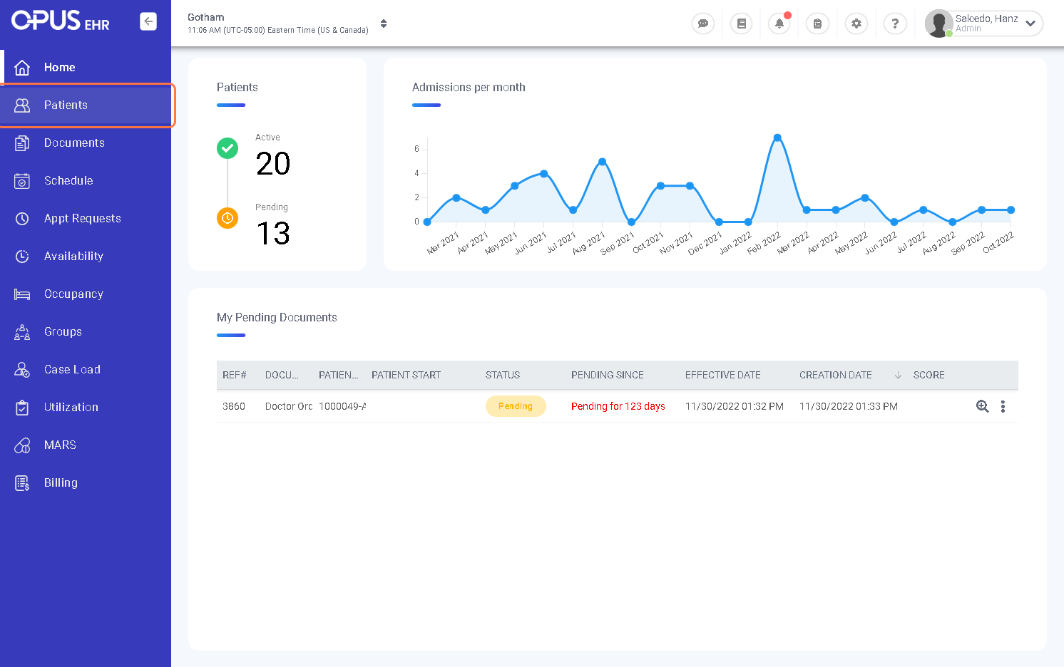Open the facility selector for Gotham
The width and height of the screenshot is (1064, 667).
[288, 24]
